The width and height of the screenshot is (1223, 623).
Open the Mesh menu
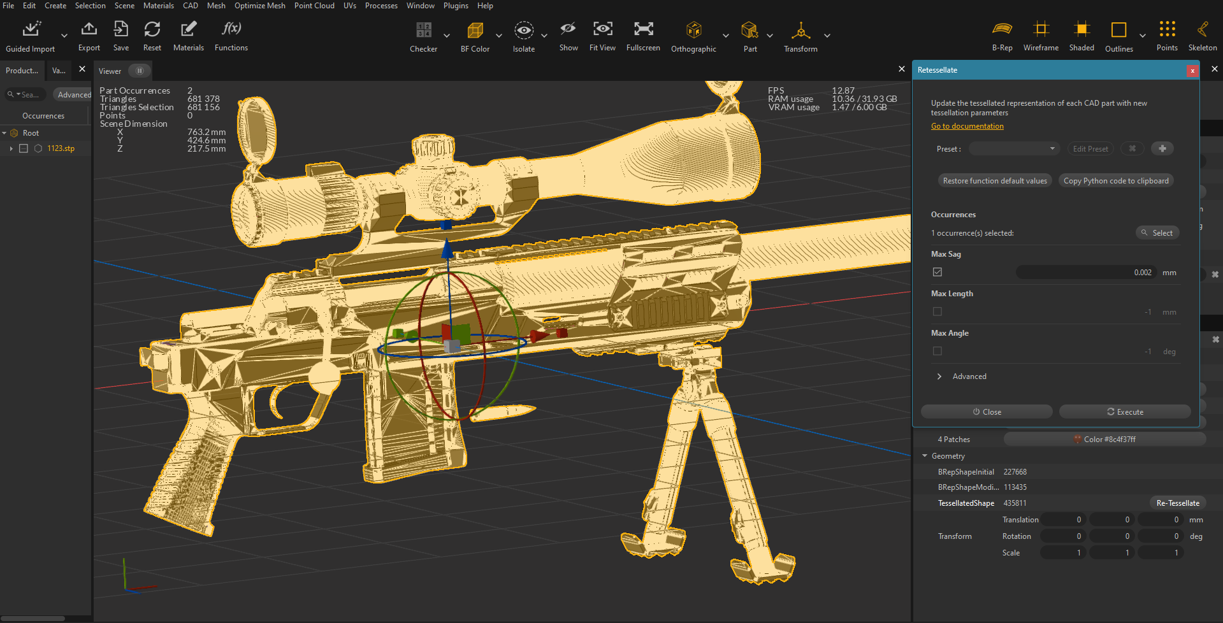point(215,6)
